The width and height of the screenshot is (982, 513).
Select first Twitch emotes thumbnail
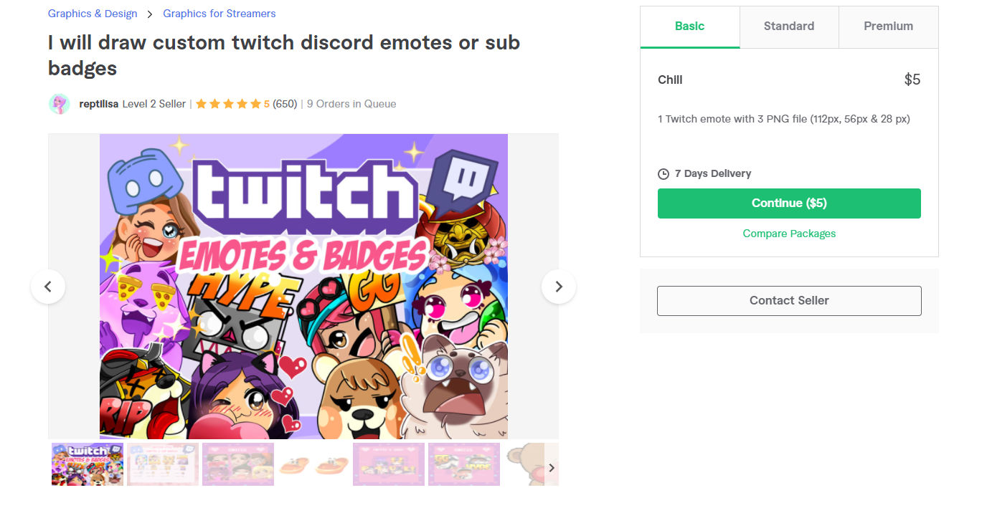tap(88, 464)
